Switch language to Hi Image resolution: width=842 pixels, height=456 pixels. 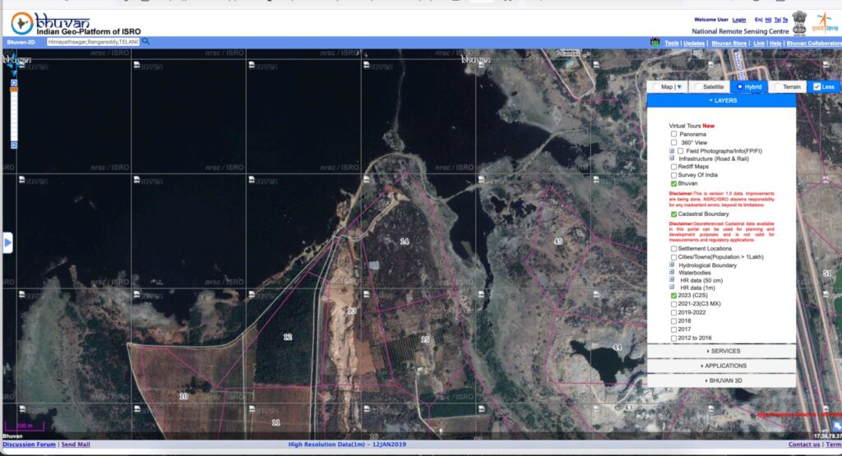pyautogui.click(x=769, y=20)
